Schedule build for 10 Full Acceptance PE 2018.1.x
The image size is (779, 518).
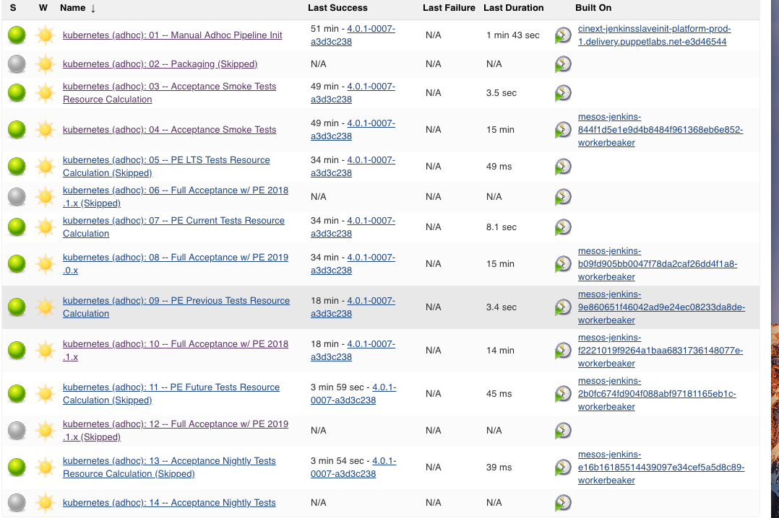(563, 351)
